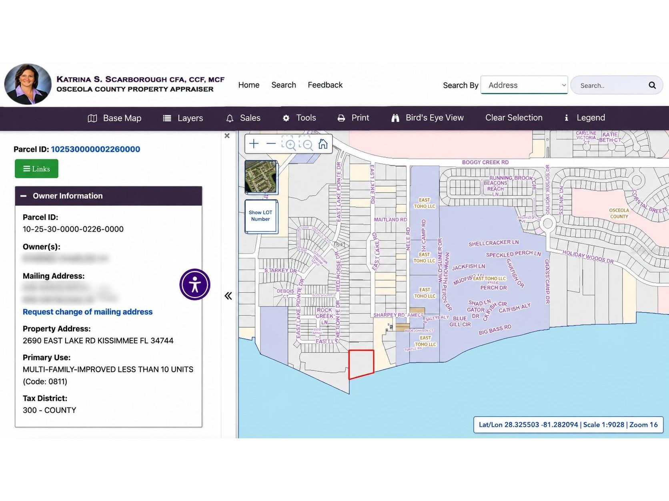This screenshot has height=501, width=669.
Task: Open the Layers menu
Action: (x=183, y=118)
